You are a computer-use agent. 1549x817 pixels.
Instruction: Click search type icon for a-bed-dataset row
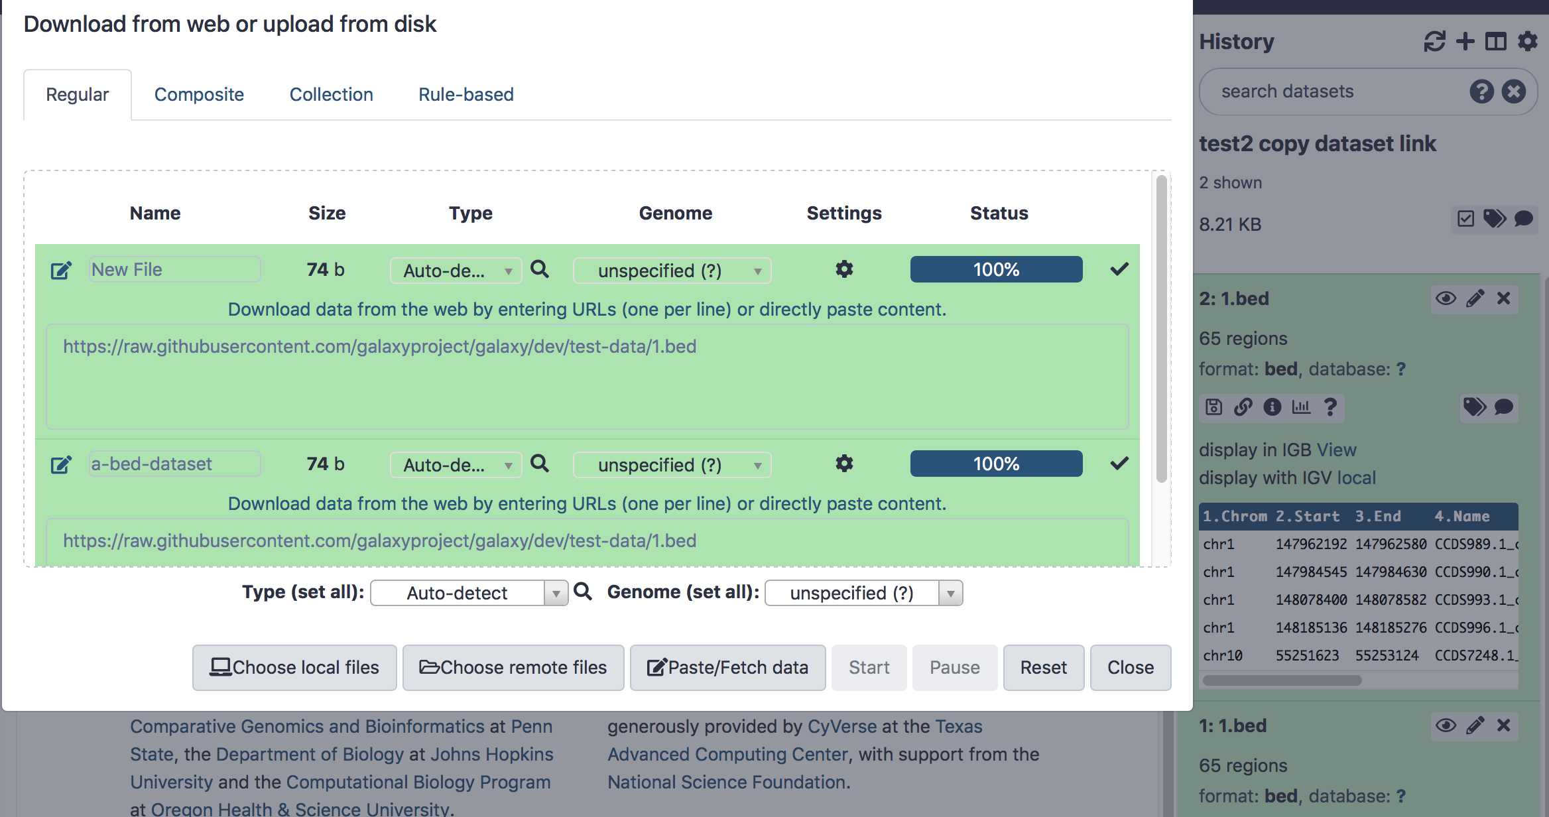(540, 464)
